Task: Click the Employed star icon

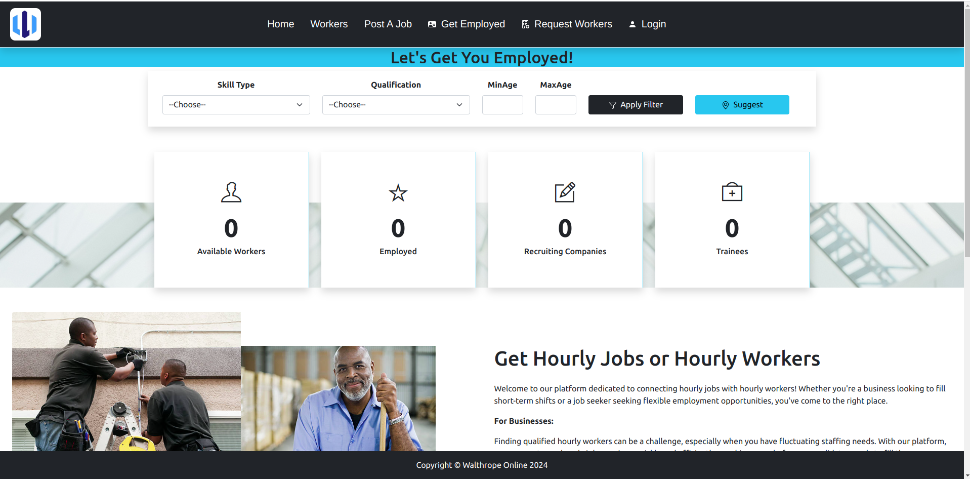Action: [x=398, y=193]
